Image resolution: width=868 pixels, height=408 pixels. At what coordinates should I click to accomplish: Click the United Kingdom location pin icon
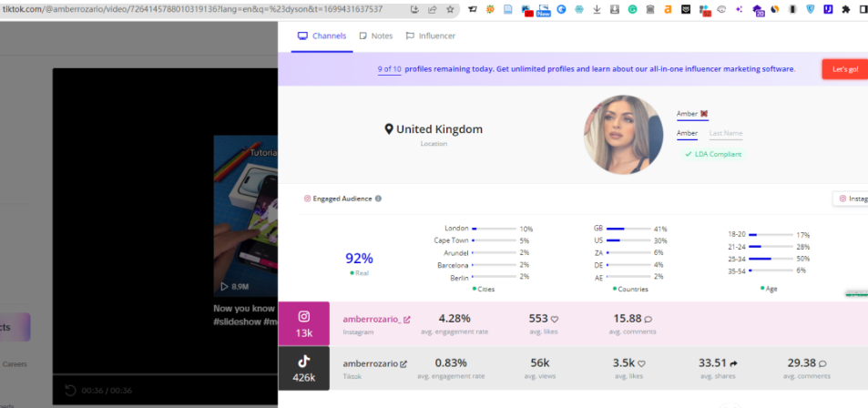pos(389,129)
